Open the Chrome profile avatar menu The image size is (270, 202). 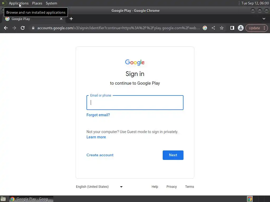[240, 28]
